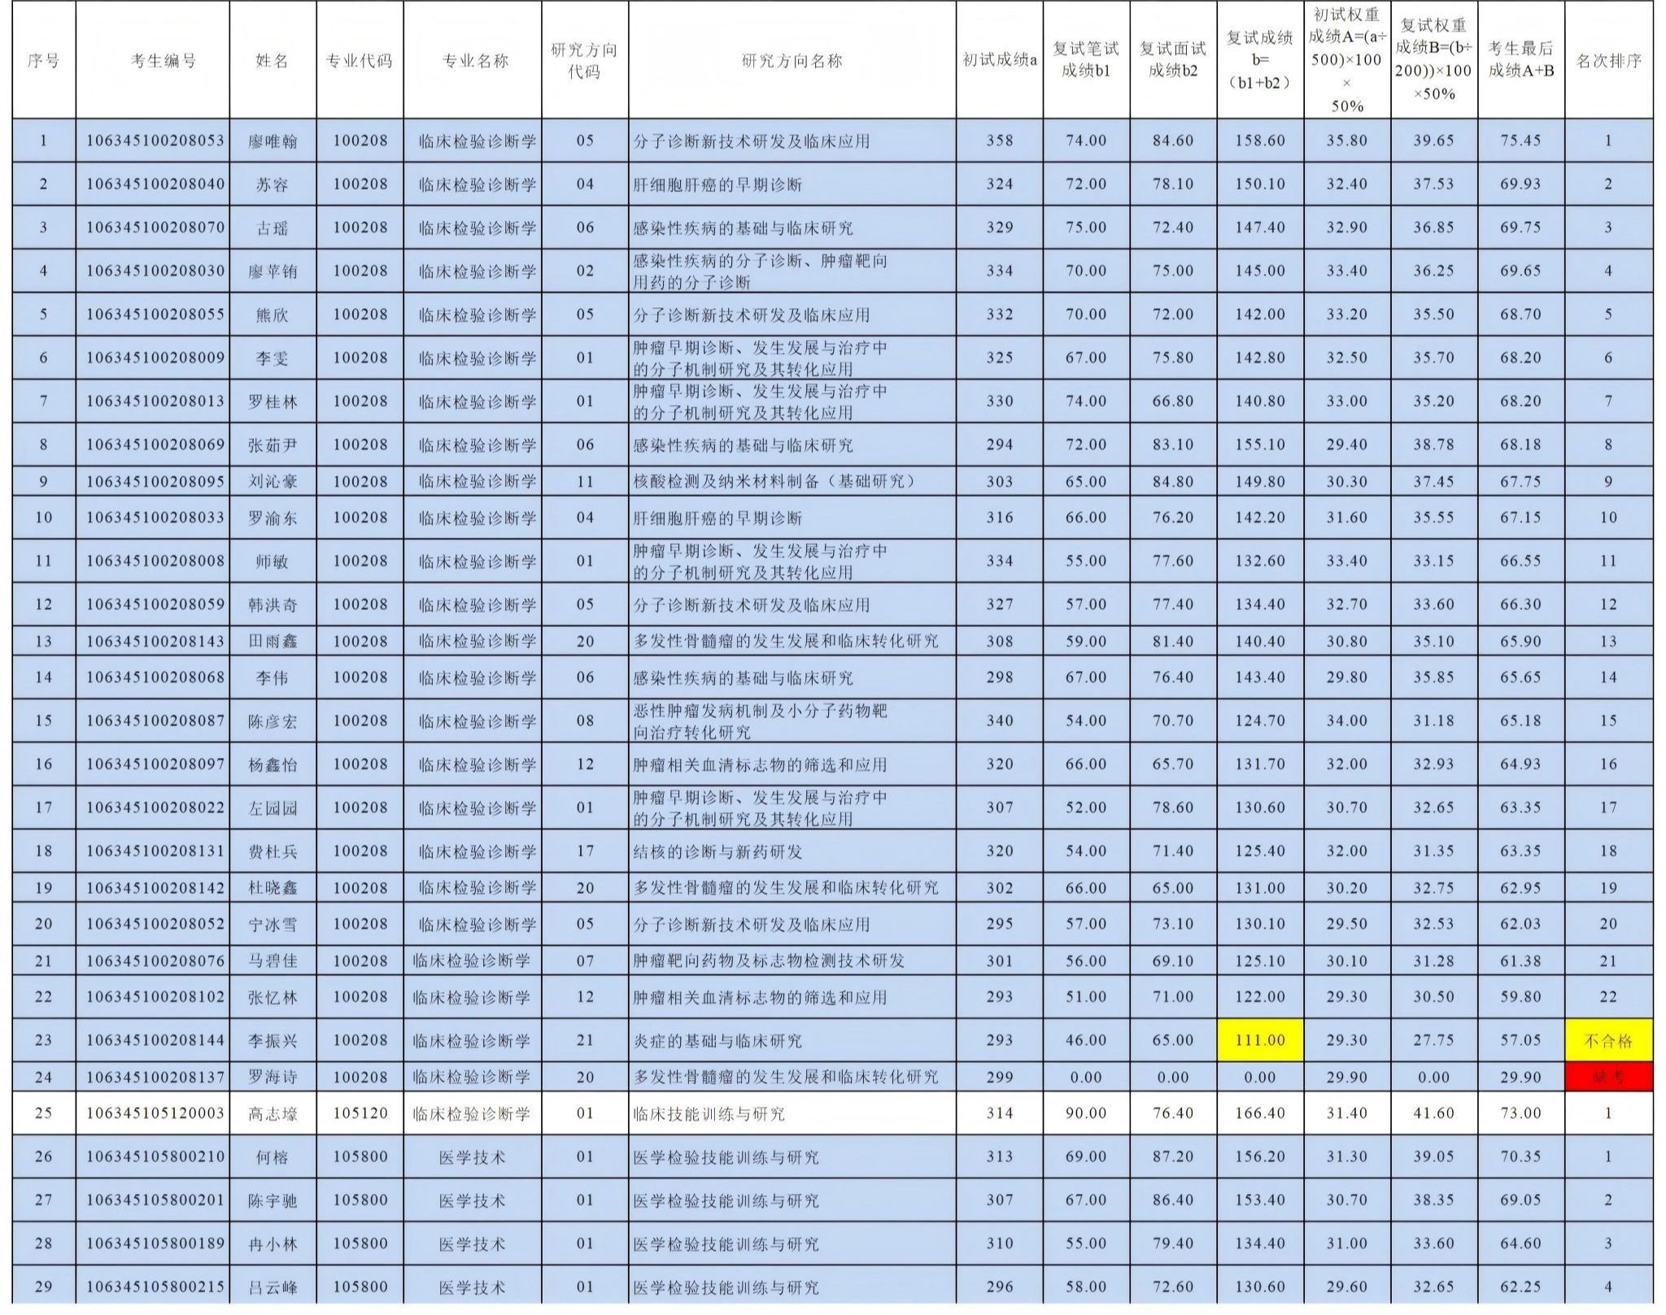Screen dimensions: 1666x1315
Task: Click the 名次排序 column header
Action: click(1608, 61)
